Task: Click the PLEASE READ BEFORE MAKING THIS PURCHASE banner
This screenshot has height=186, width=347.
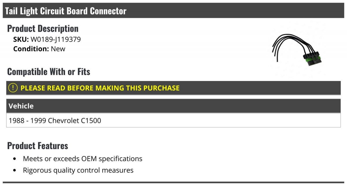Action: [173, 88]
